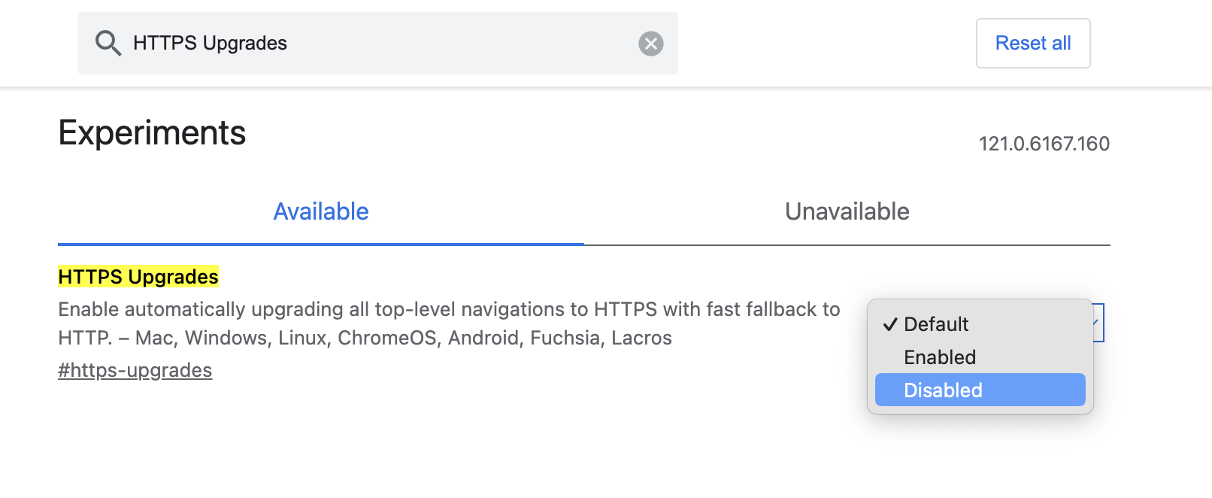The height and width of the screenshot is (498, 1212).
Task: Click the dropdown arrow behind the popup menu
Action: (x=1098, y=323)
